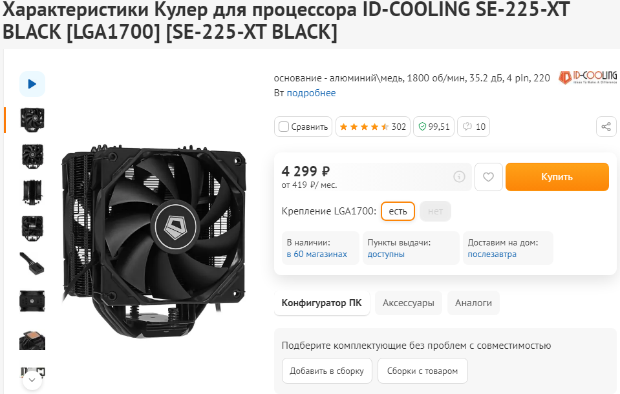The image size is (620, 394).
Task: Select LGA1700 mount option нет
Action: pyautogui.click(x=435, y=211)
